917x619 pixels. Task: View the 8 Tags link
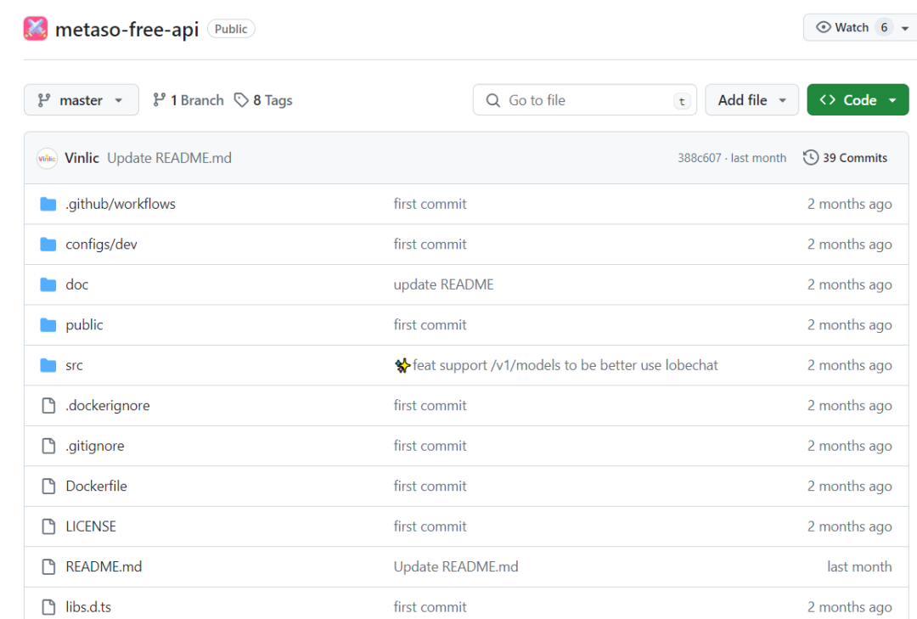coord(263,100)
